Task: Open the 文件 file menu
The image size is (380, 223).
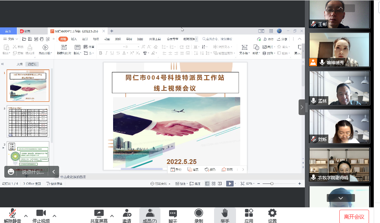Action: pos(11,39)
